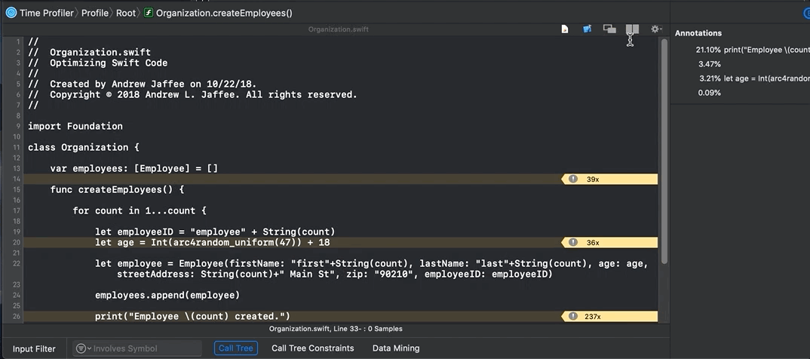Click the info icon on the 39x annotation
Viewport: 810px width, 359px height.
(x=573, y=179)
